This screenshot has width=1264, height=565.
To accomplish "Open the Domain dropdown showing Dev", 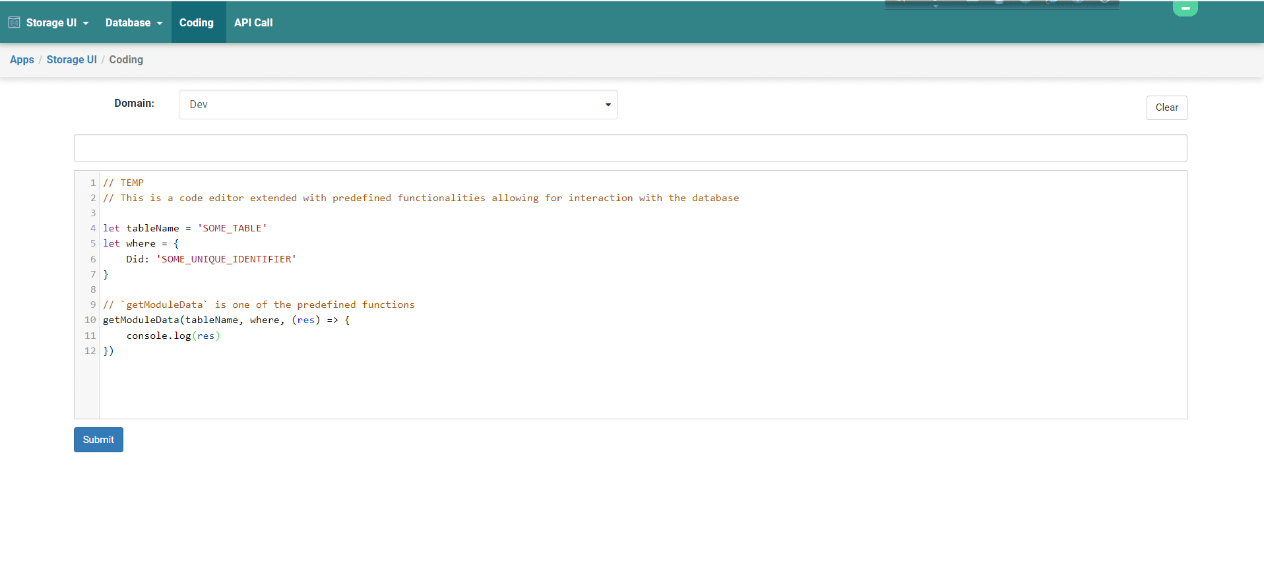I will click(398, 105).
